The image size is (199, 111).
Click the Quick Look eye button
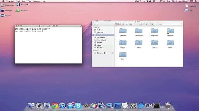tap(141, 24)
